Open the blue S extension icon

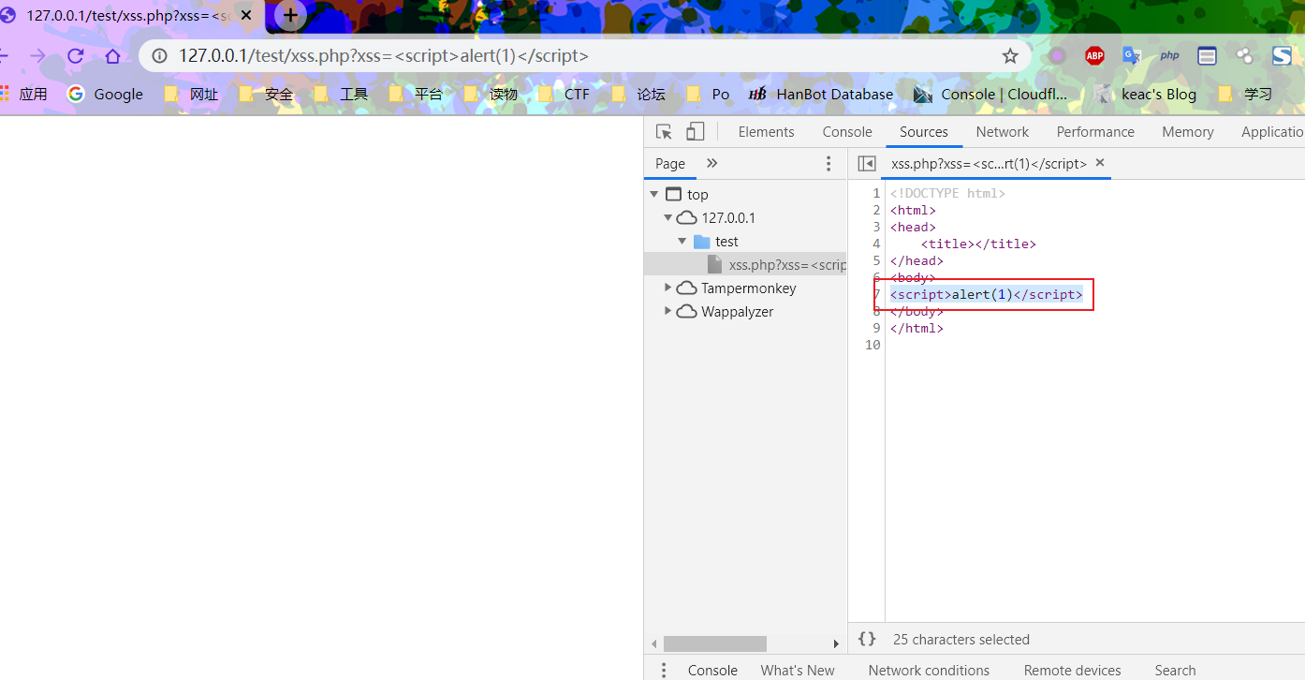[1282, 56]
